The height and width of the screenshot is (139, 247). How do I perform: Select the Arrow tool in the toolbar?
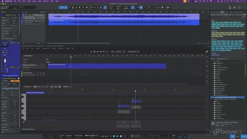click(62, 7)
